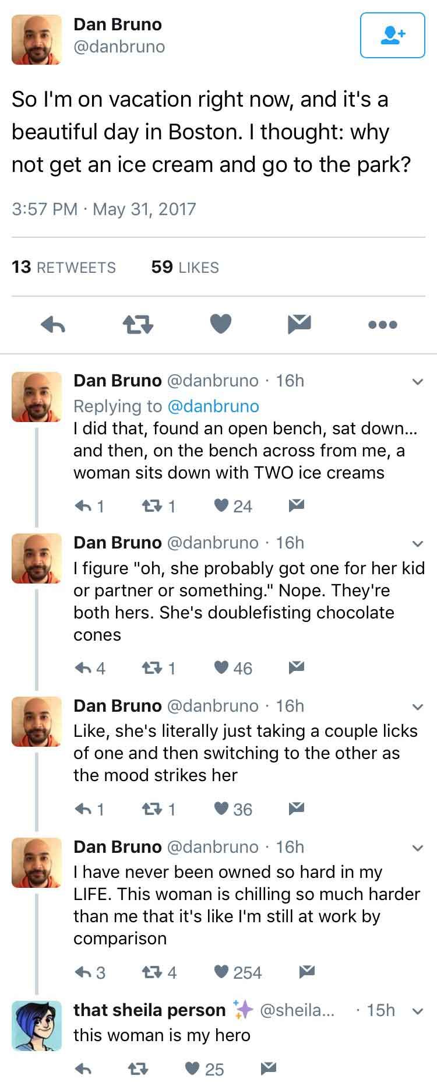
Task: View the 59 likes list
Action: pyautogui.click(x=185, y=267)
